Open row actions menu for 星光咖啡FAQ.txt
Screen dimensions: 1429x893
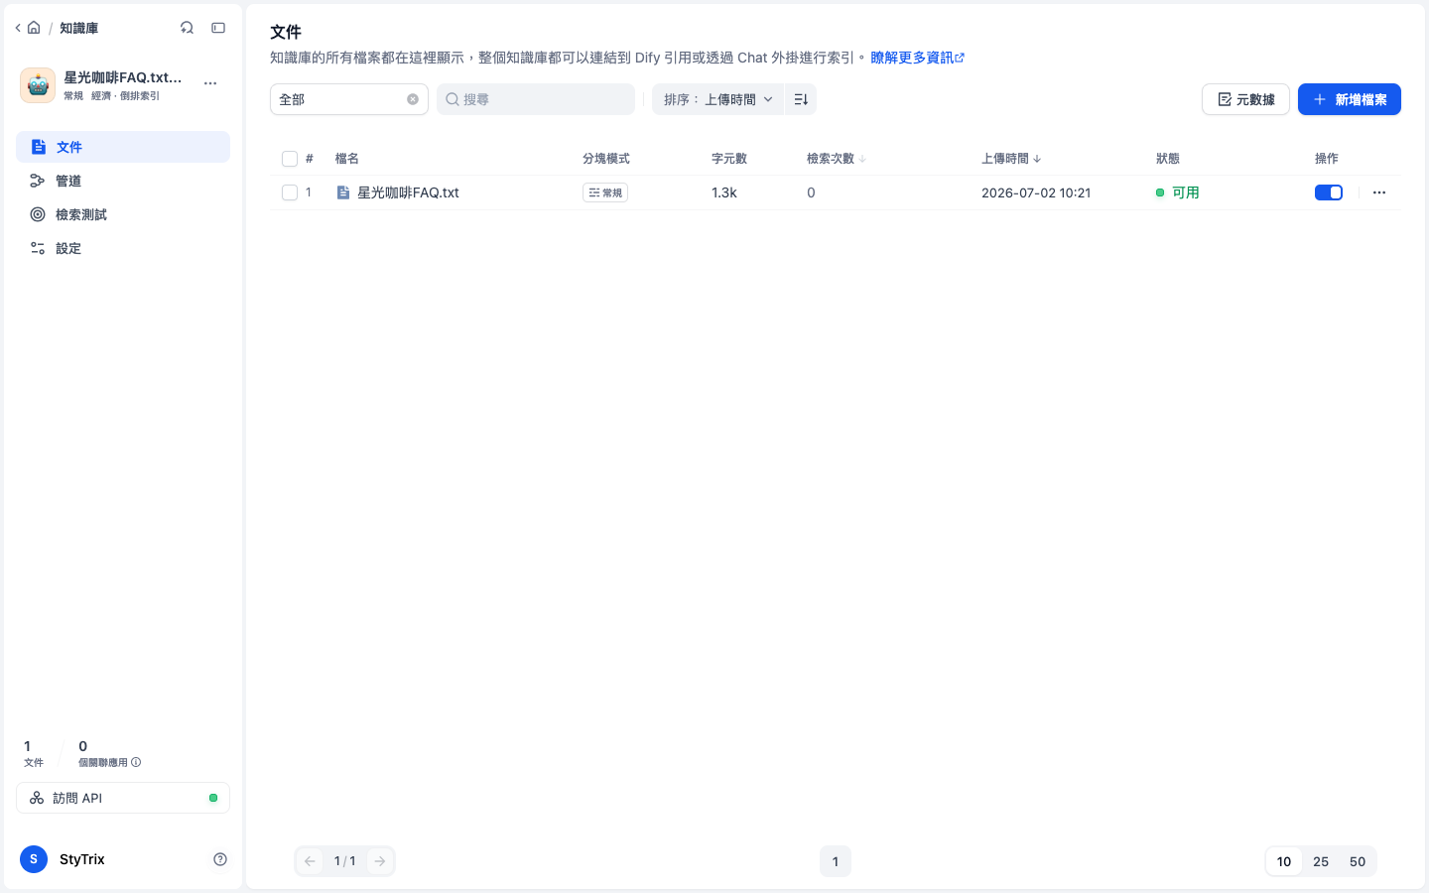[1379, 192]
